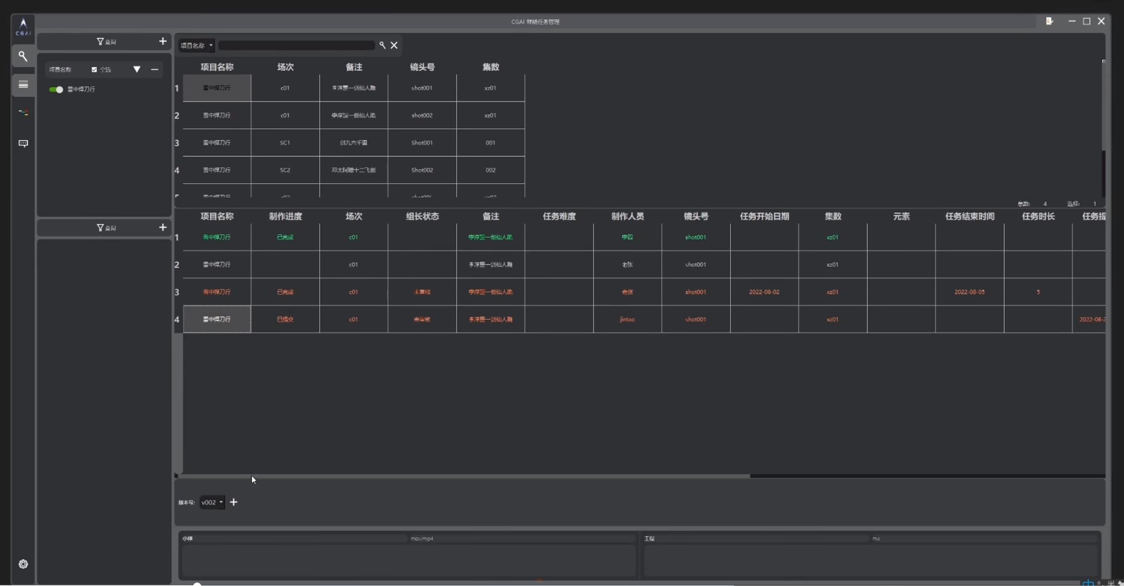Screen dimensions: 1124x586
Task: Select shot002 cell in upper table
Action: tap(422, 115)
